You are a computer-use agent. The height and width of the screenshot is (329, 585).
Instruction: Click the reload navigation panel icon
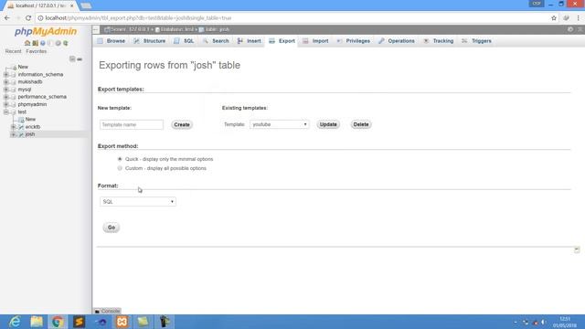(x=66, y=43)
